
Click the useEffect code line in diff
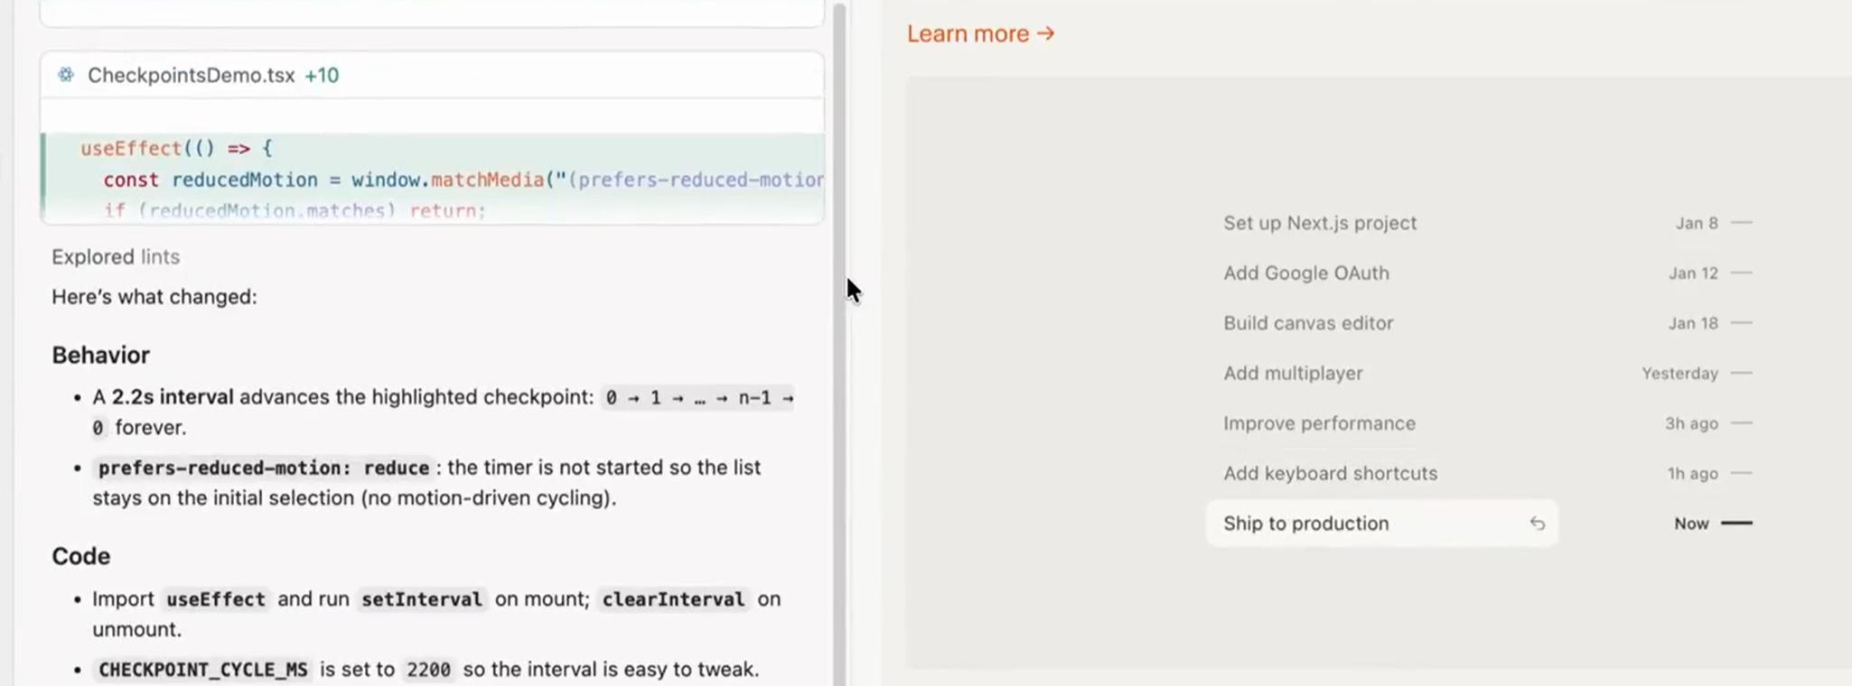tap(176, 148)
